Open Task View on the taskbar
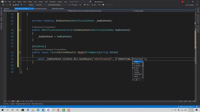Screen dimensions: 200x112 [17, 110]
